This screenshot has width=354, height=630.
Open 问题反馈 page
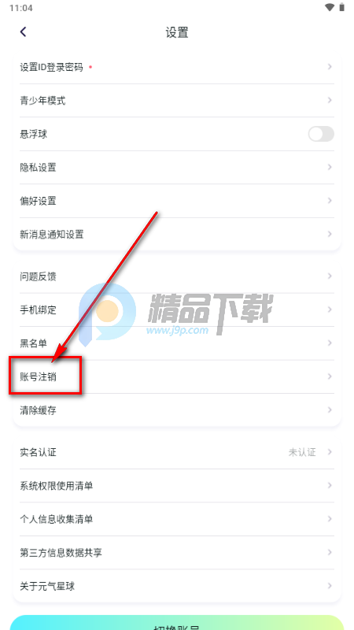click(x=177, y=276)
